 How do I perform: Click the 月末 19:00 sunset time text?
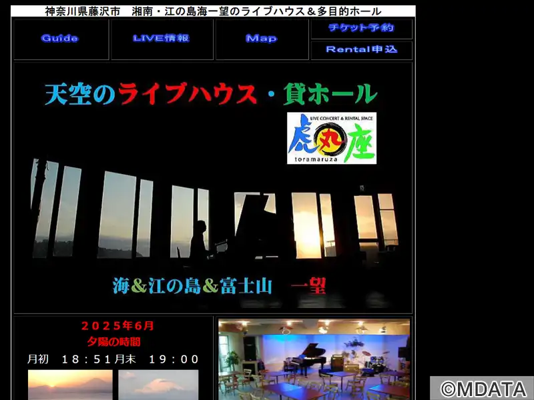pyautogui.click(x=157, y=359)
